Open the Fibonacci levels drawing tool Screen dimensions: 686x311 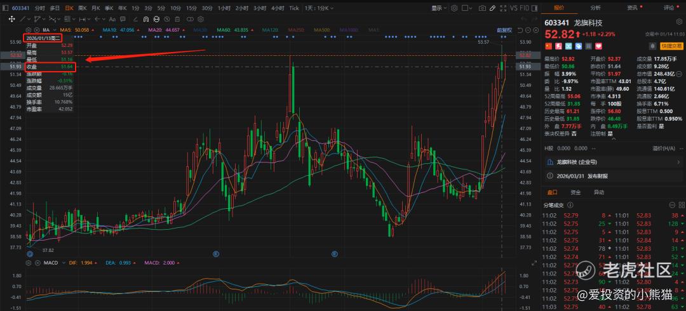pyautogui.click(x=67, y=19)
